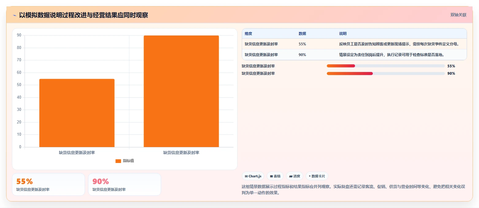Click the table cell showing 55%
This screenshot has height=208, width=479.
302,44
